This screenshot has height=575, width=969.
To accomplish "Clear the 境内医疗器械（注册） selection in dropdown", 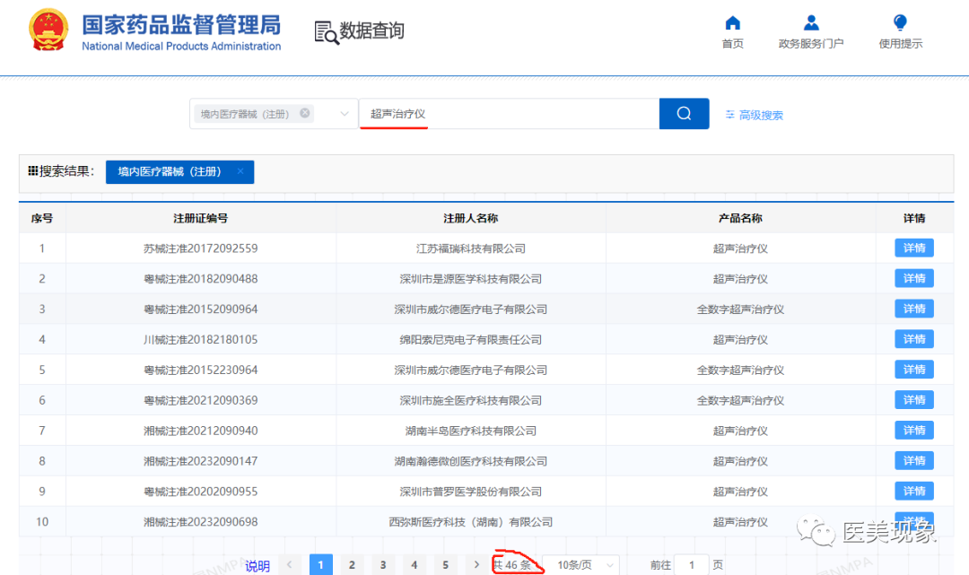I will pos(305,114).
